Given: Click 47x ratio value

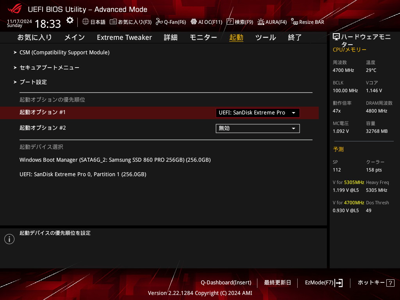Looking at the screenshot, I should point(337,111).
